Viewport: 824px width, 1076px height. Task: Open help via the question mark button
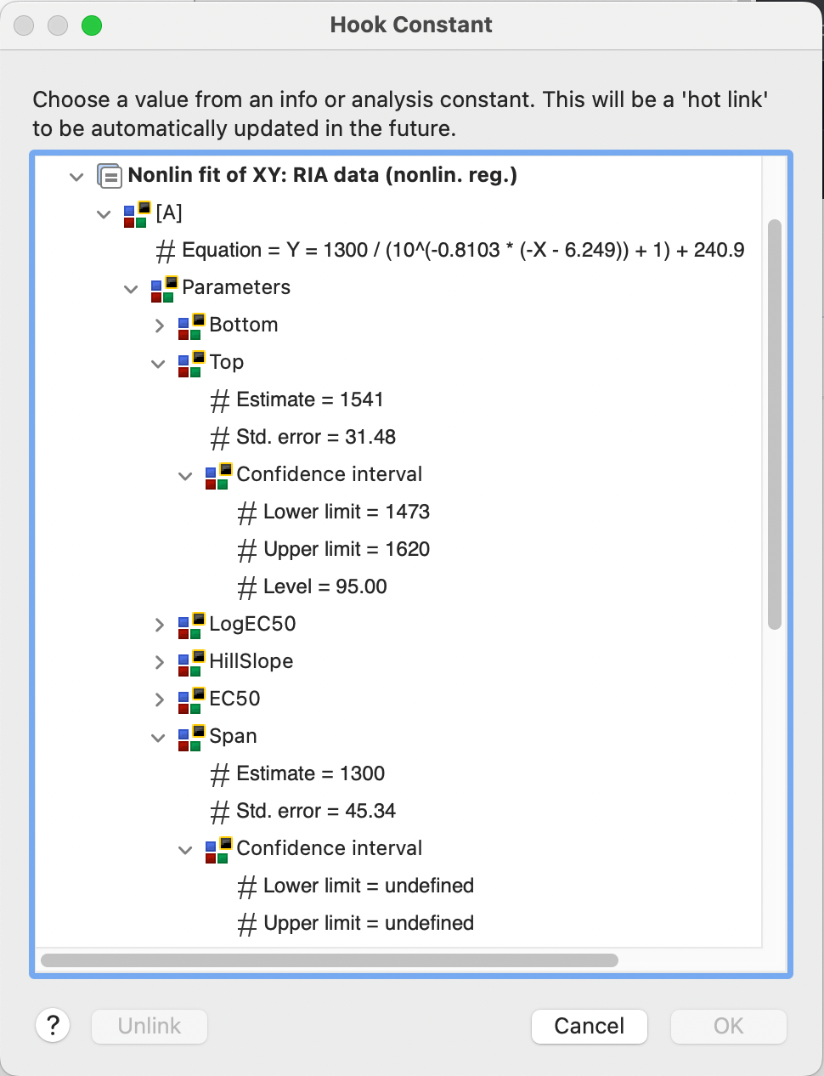53,1026
